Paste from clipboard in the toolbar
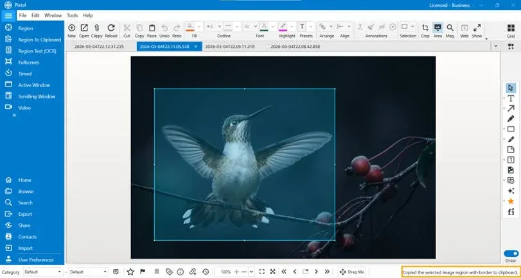 coord(152,28)
